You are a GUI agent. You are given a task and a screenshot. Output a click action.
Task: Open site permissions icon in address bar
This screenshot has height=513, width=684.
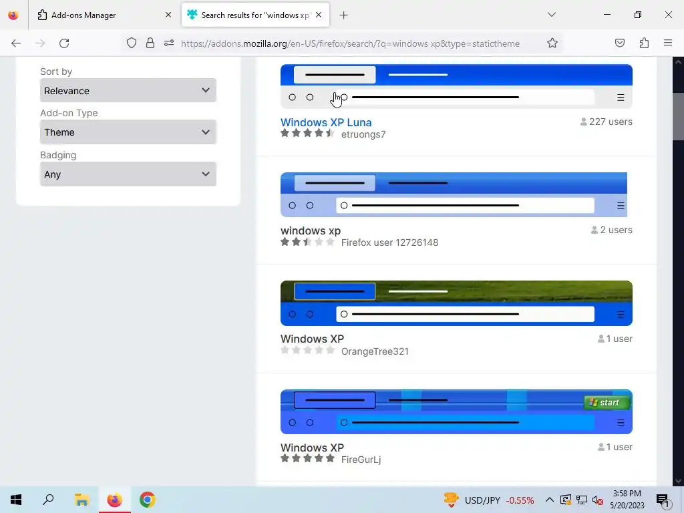pos(169,43)
